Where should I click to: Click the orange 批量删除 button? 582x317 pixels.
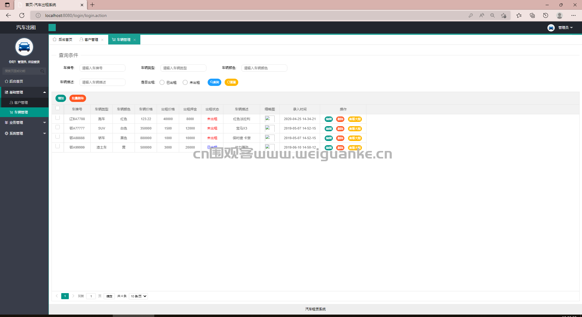[x=78, y=98]
